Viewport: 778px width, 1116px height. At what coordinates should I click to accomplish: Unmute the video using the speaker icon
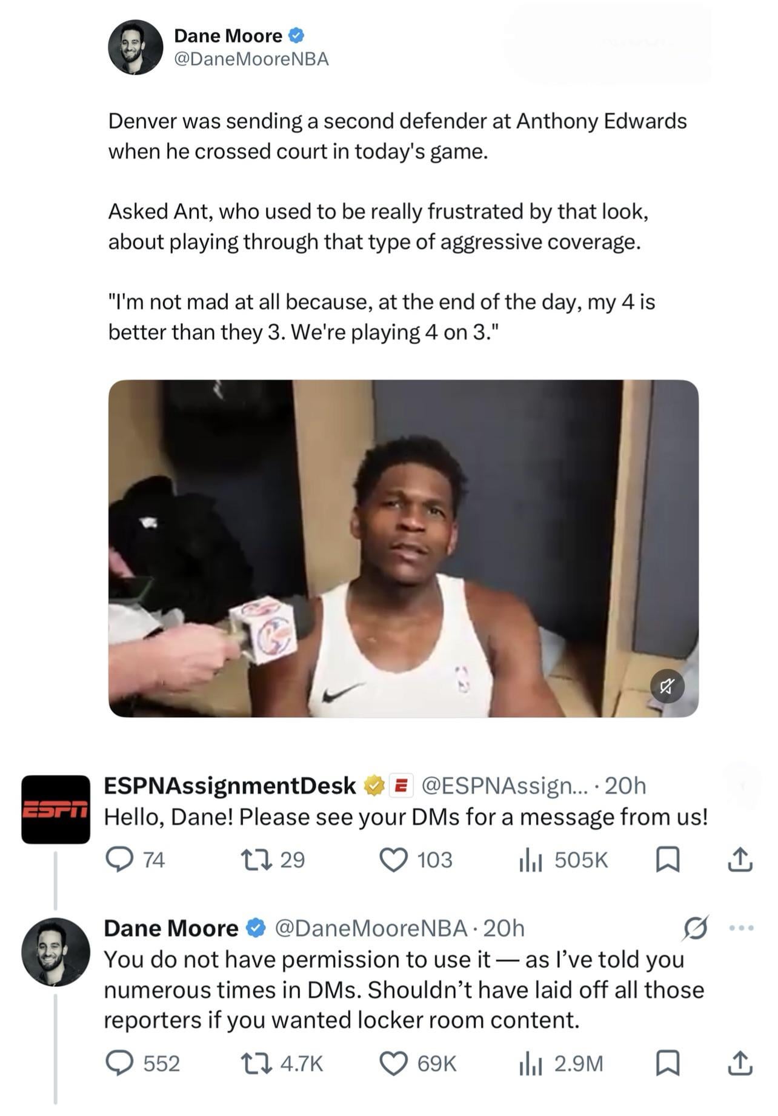point(667,686)
